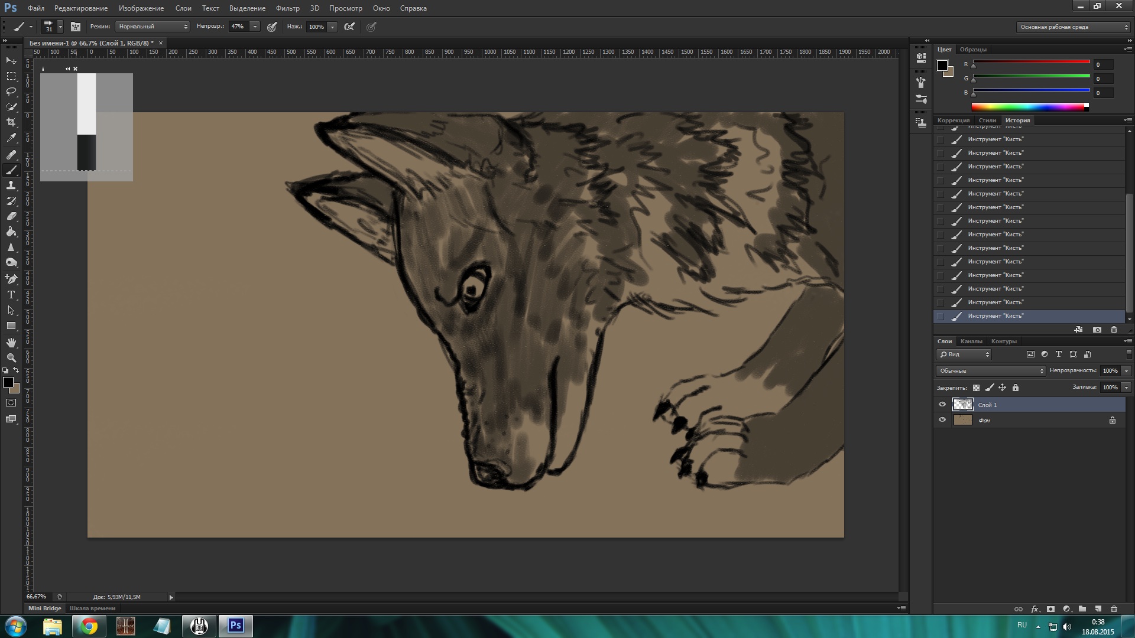Image resolution: width=1135 pixels, height=638 pixels.
Task: Select the Path Selection tool
Action: [x=11, y=310]
